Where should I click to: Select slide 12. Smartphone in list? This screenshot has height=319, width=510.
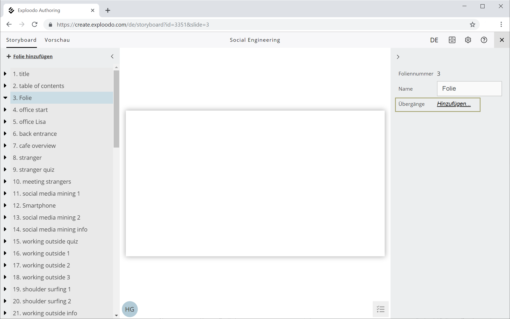(x=34, y=205)
